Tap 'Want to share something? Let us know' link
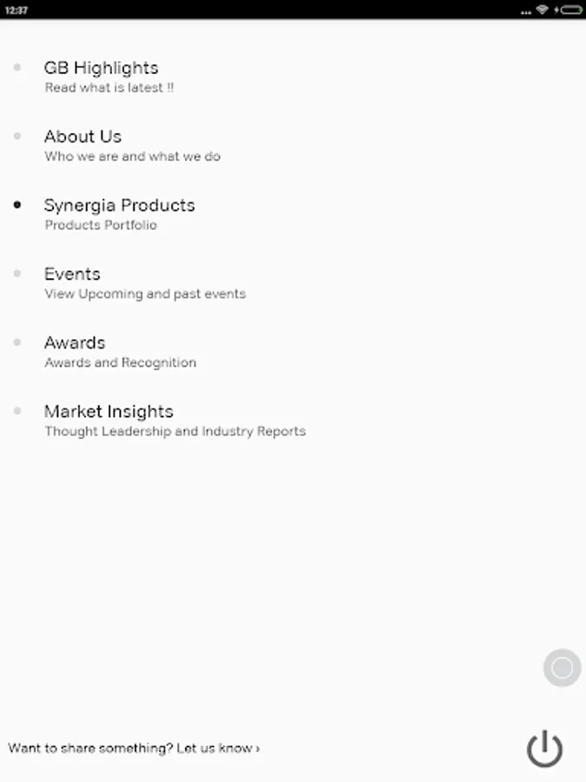Screen dimensions: 586x782 134,748
